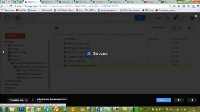Download the file with the arrow icon

click(x=192, y=100)
